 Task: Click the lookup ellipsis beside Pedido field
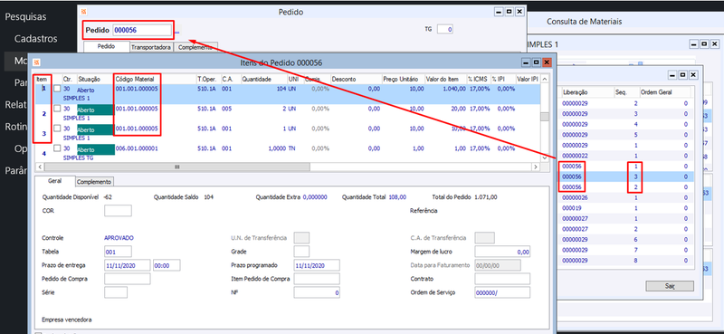click(x=177, y=32)
